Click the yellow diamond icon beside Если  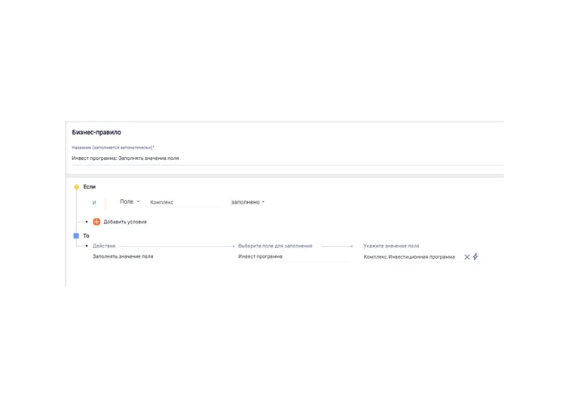77,187
